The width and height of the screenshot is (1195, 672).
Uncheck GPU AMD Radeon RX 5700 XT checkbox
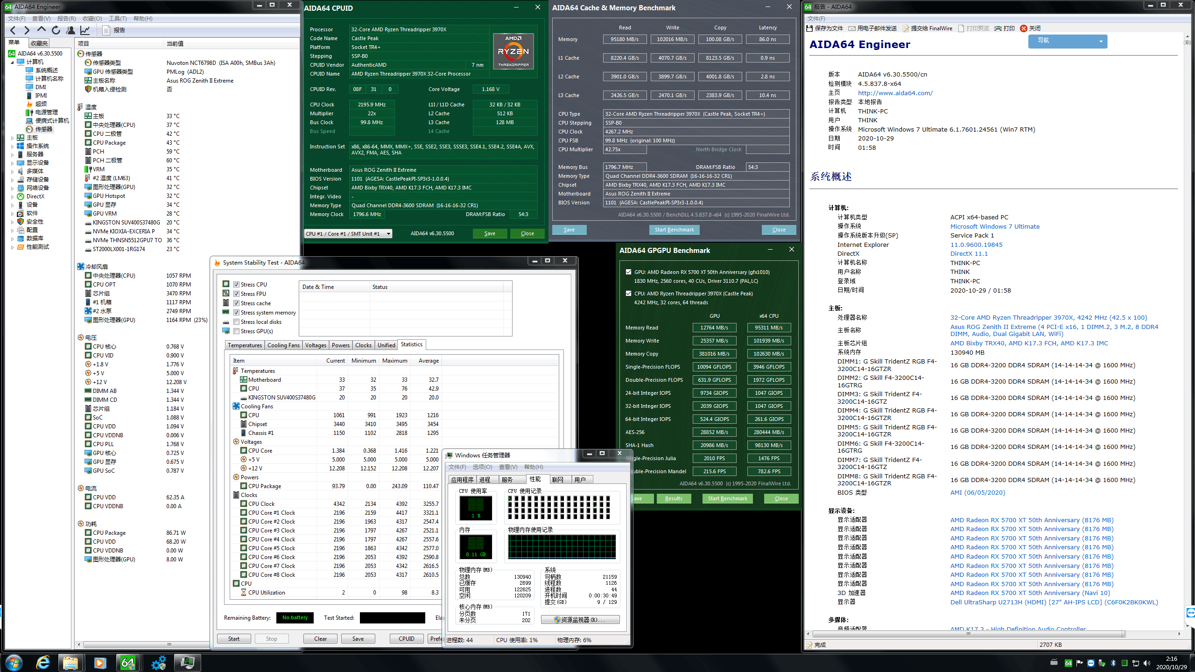click(x=628, y=272)
